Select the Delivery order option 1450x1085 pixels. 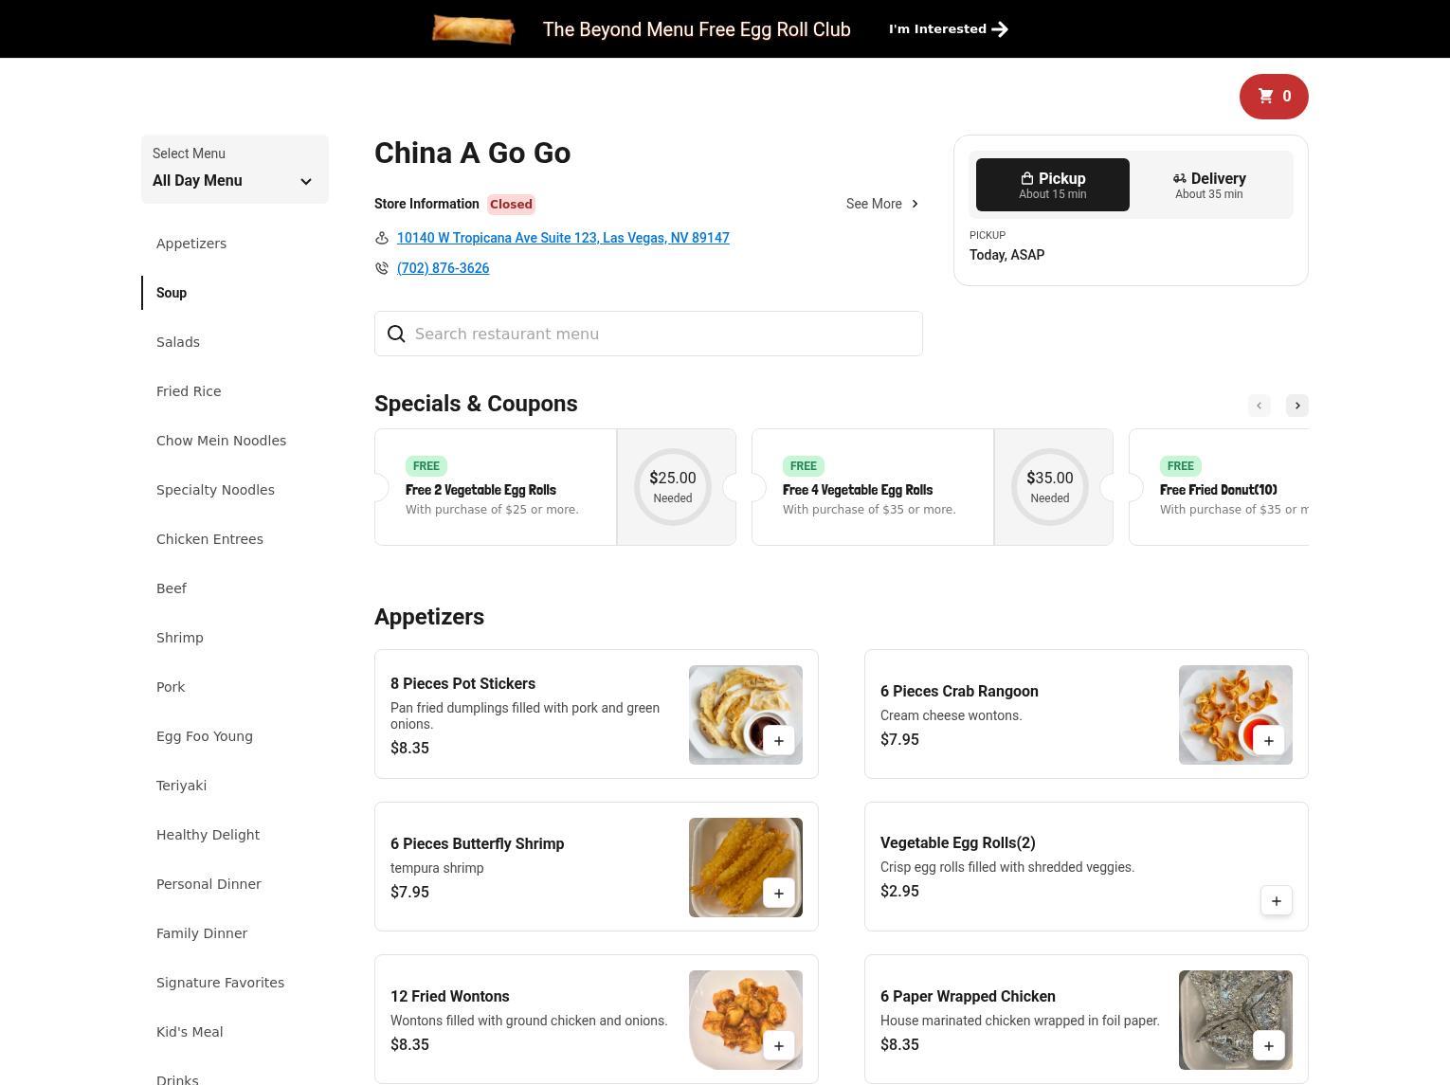pyautogui.click(x=1209, y=185)
